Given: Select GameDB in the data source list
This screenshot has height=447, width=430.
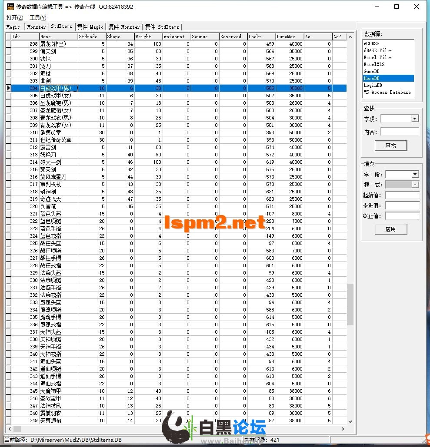Looking at the screenshot, I should click(372, 71).
